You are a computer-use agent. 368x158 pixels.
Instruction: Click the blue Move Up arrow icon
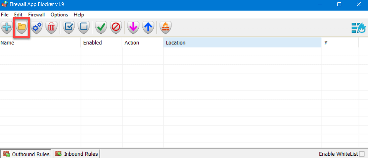point(148,27)
